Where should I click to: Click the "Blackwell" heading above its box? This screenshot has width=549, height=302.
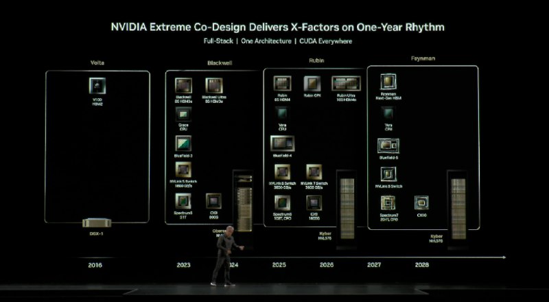[220, 63]
